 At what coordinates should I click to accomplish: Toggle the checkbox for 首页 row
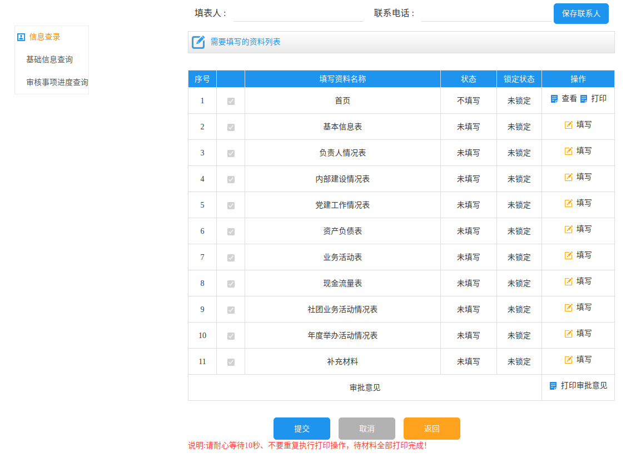[x=231, y=101]
